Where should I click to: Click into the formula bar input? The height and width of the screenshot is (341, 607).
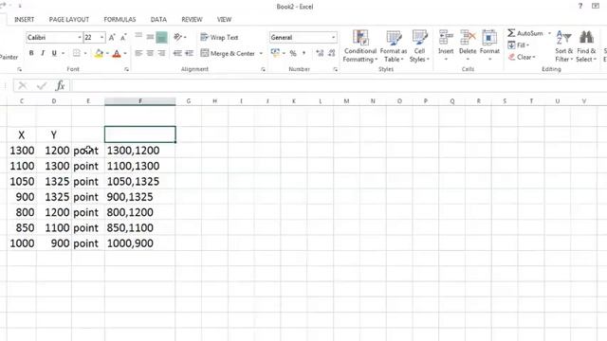click(x=339, y=85)
